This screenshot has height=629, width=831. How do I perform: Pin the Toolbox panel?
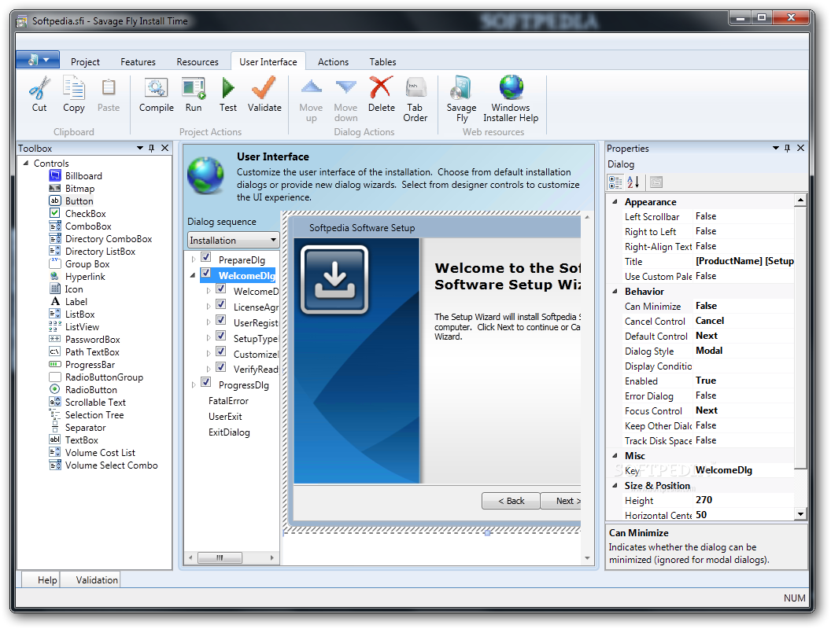pyautogui.click(x=152, y=149)
